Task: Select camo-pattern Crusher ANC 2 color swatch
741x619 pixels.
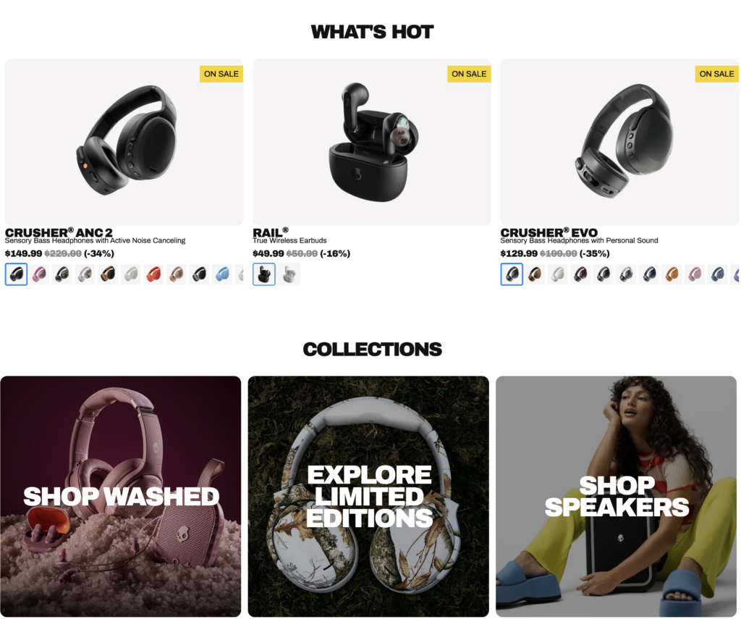Action: click(x=62, y=274)
